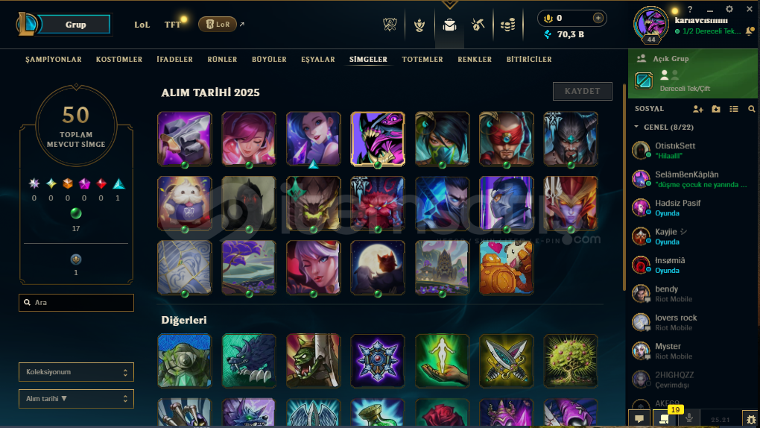Open the Collection backpack icon

pos(449,25)
